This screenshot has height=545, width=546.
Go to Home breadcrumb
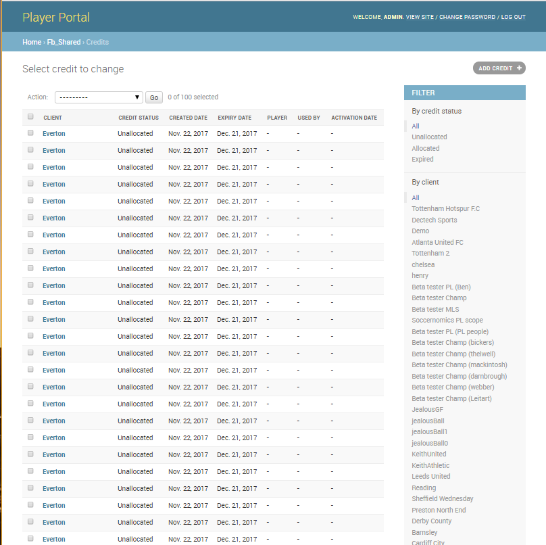tap(32, 42)
